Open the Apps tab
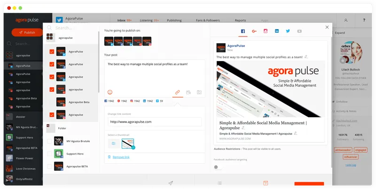 [x=265, y=20]
